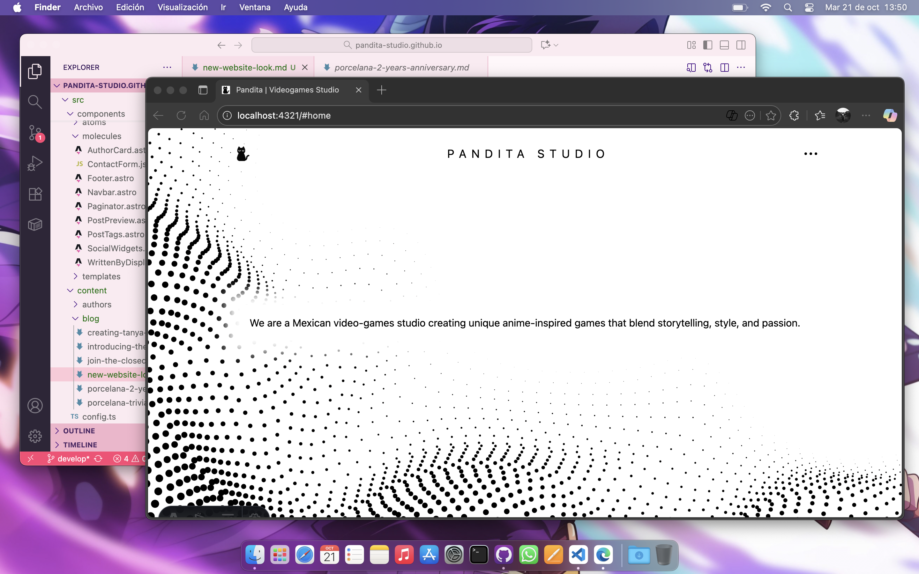Switch to porcelana-2-years-anniversary.md tab
The image size is (919, 574).
401,68
